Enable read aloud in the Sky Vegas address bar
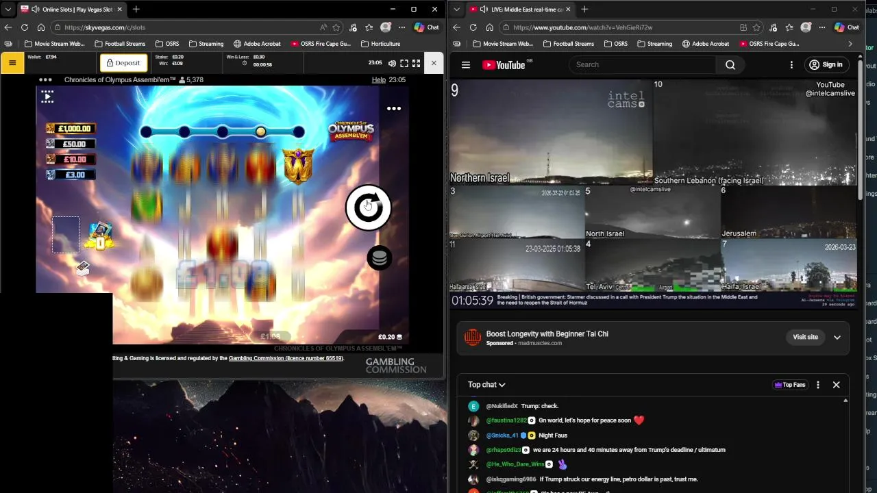This screenshot has width=877, height=493. point(323,27)
